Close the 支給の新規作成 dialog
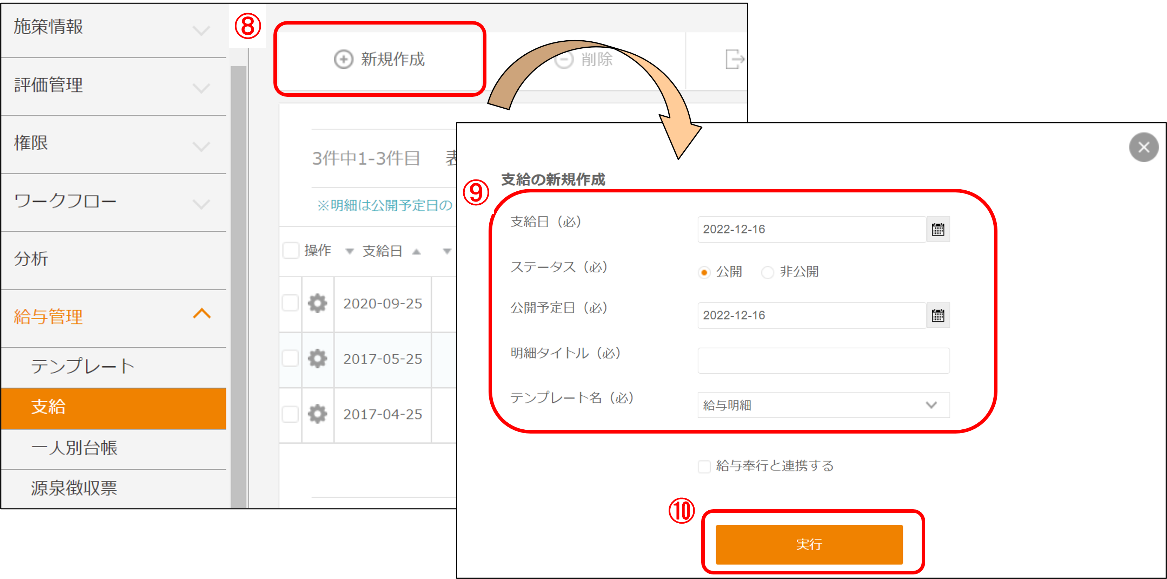Image resolution: width=1167 pixels, height=579 pixels. [x=1143, y=147]
